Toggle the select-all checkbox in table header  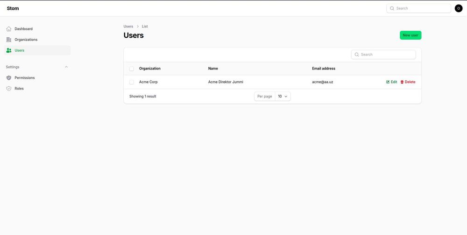point(132,69)
